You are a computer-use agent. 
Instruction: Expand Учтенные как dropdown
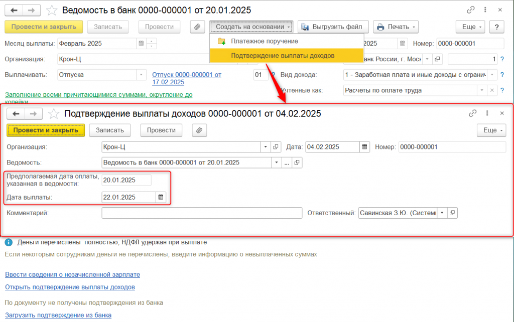[481, 90]
